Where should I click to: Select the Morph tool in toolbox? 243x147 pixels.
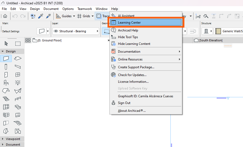6,131
